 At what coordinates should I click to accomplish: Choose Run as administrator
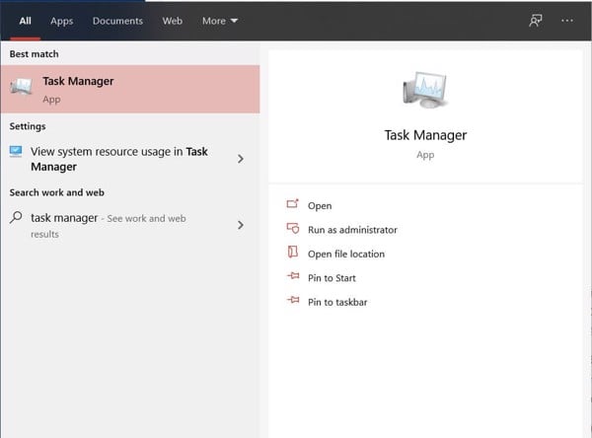tap(352, 230)
